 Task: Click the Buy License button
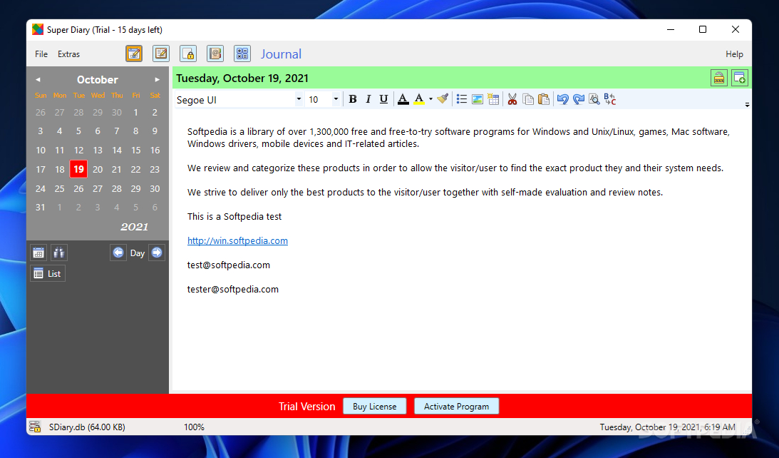coord(375,407)
